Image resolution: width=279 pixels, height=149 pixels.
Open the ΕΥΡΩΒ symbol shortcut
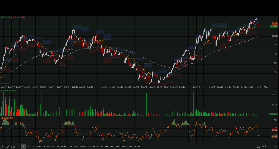[x=137, y=147]
